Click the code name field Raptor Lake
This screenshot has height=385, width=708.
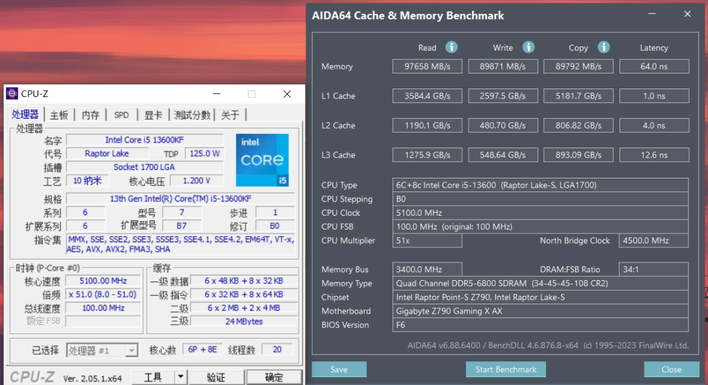pyautogui.click(x=107, y=153)
